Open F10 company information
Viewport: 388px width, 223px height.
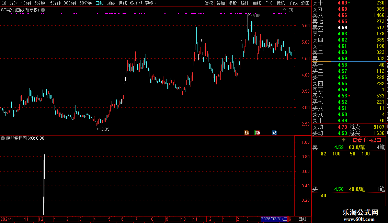269,3
